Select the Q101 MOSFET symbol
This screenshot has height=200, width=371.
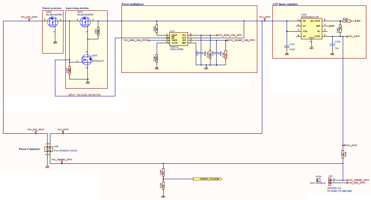(85, 22)
